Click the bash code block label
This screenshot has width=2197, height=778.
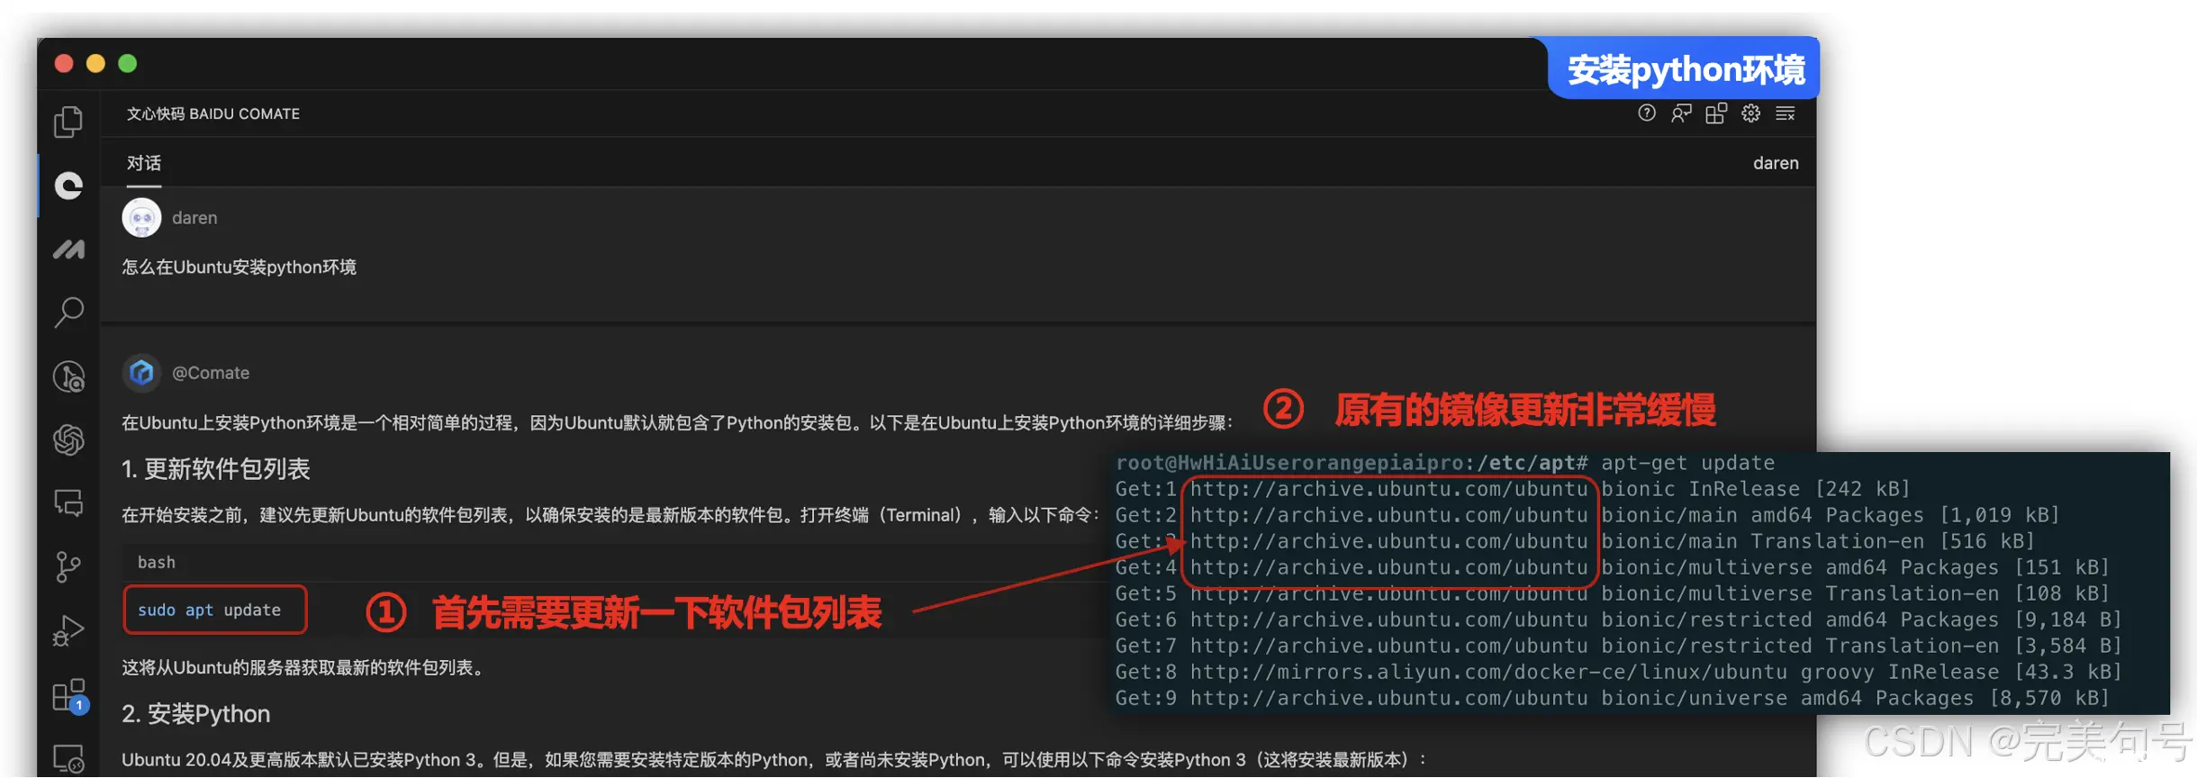(x=157, y=562)
